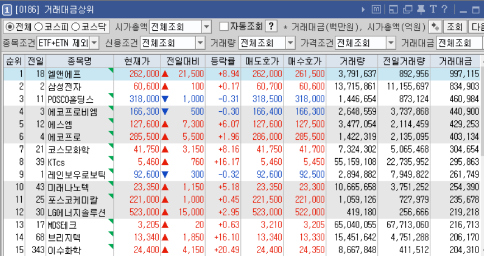Click the duplicate window icon in title bar
This screenshot has width=484, height=256.
(407, 10)
